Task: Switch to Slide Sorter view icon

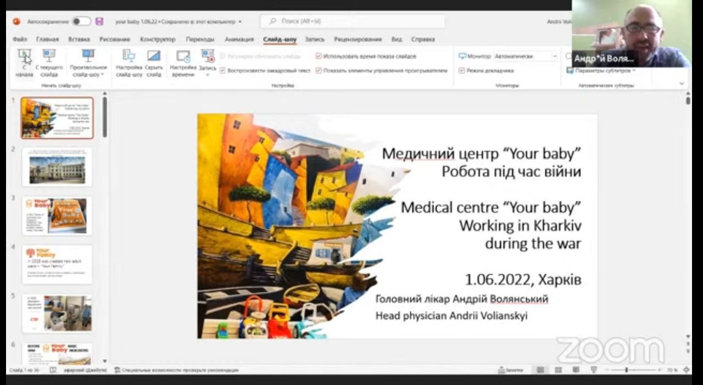Action: click(558, 370)
